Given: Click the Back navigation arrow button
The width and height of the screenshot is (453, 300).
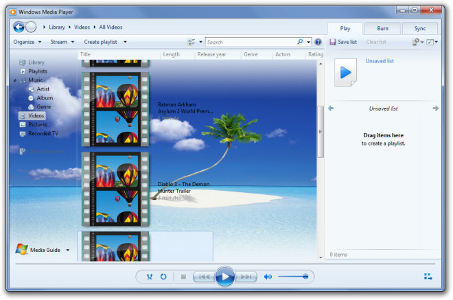Looking at the screenshot, I should coord(19,27).
